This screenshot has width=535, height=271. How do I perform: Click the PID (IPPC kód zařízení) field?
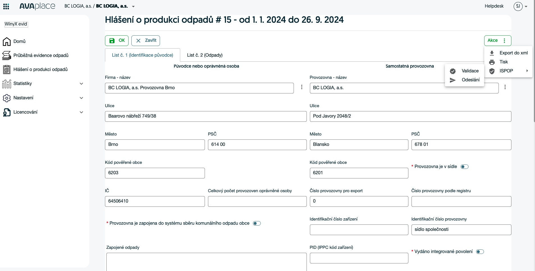click(359, 258)
